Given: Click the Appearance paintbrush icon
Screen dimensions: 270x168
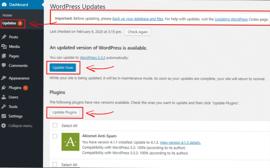Looking at the screenshot, I should (x=4, y=78).
